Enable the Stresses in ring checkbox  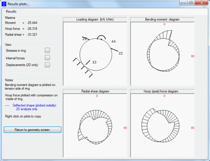point(47,50)
